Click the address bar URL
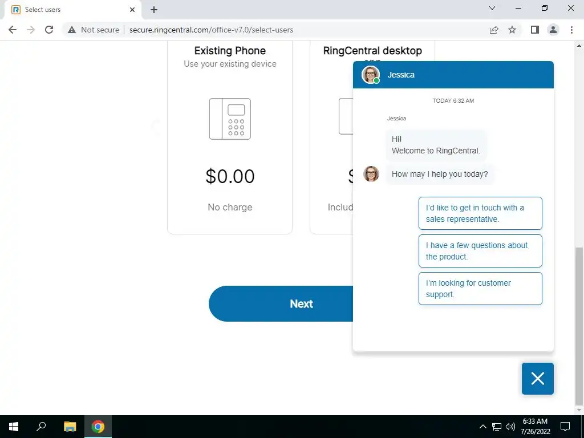This screenshot has height=438, width=584. tap(211, 30)
